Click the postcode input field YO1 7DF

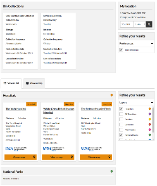pos(127,24)
